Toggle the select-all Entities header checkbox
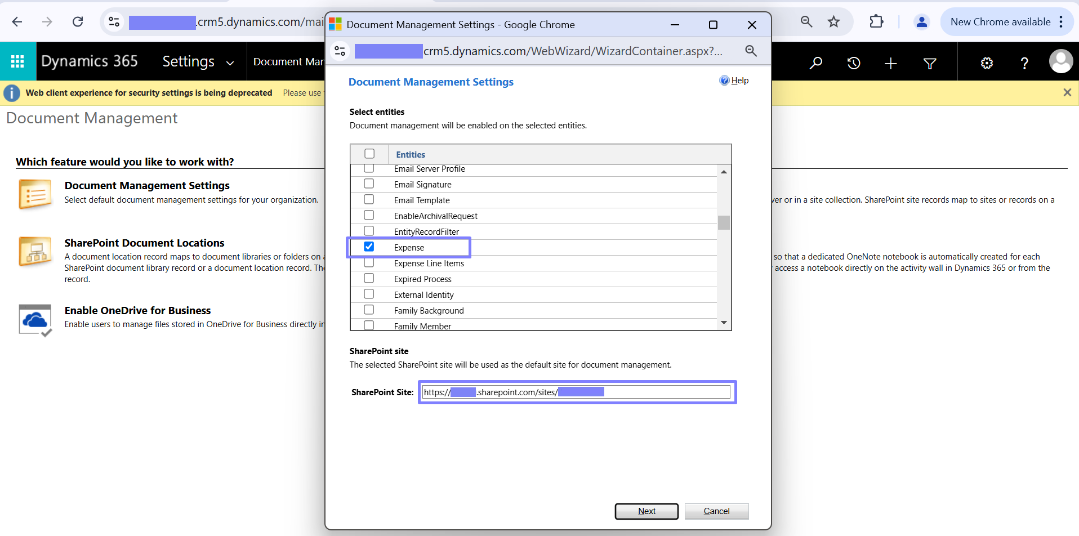1079x536 pixels. [x=369, y=154]
